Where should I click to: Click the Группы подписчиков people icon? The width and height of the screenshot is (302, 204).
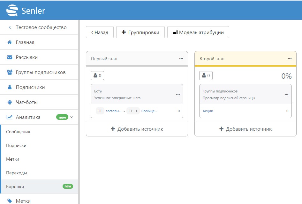tap(10, 72)
